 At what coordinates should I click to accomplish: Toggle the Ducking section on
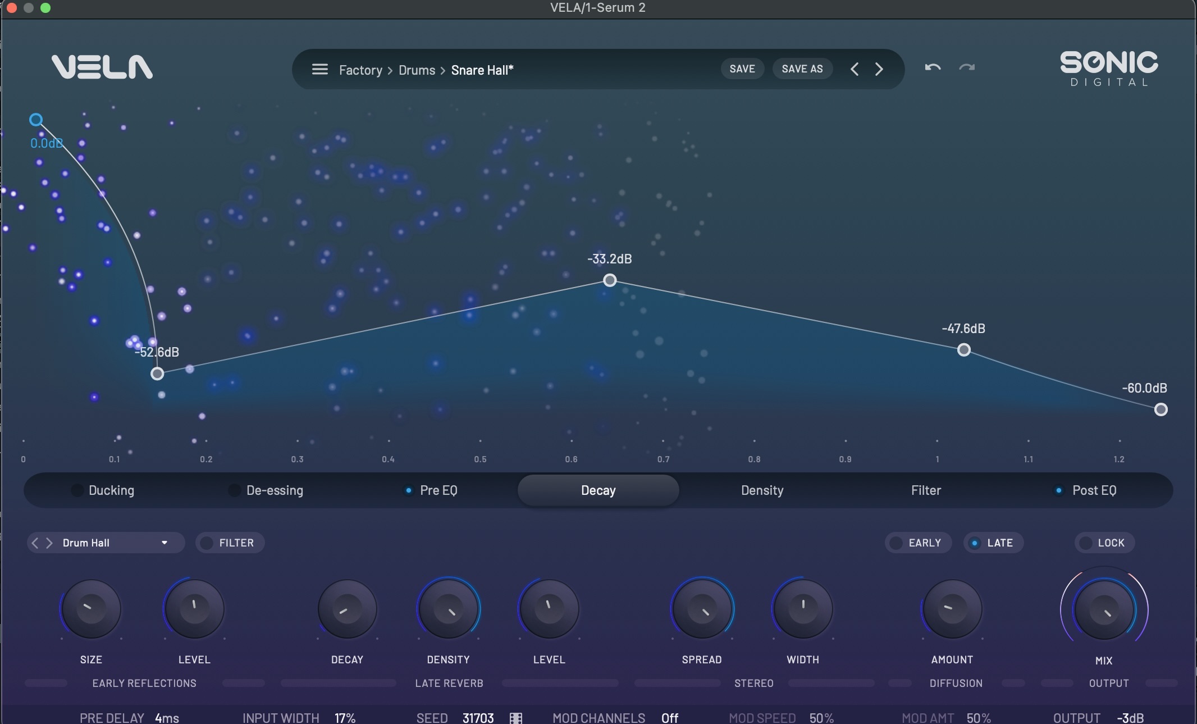pos(77,490)
